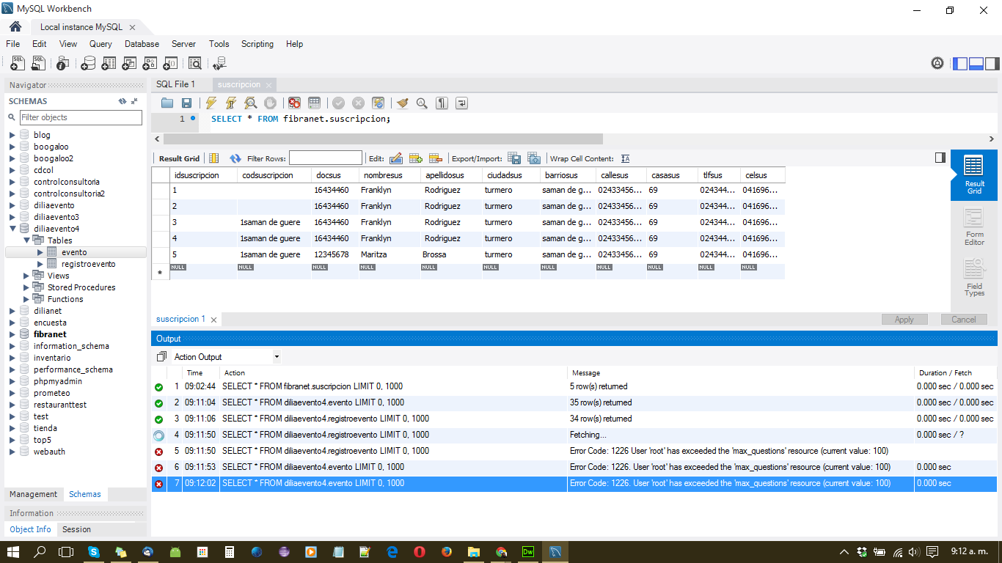Run Explain on current statement icon
1002x563 pixels.
pyautogui.click(x=251, y=103)
